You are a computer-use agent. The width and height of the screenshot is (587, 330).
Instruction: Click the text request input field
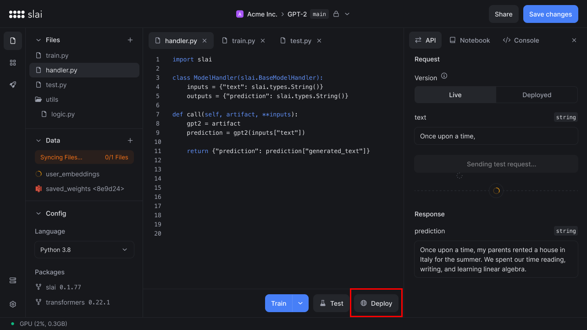click(x=496, y=136)
